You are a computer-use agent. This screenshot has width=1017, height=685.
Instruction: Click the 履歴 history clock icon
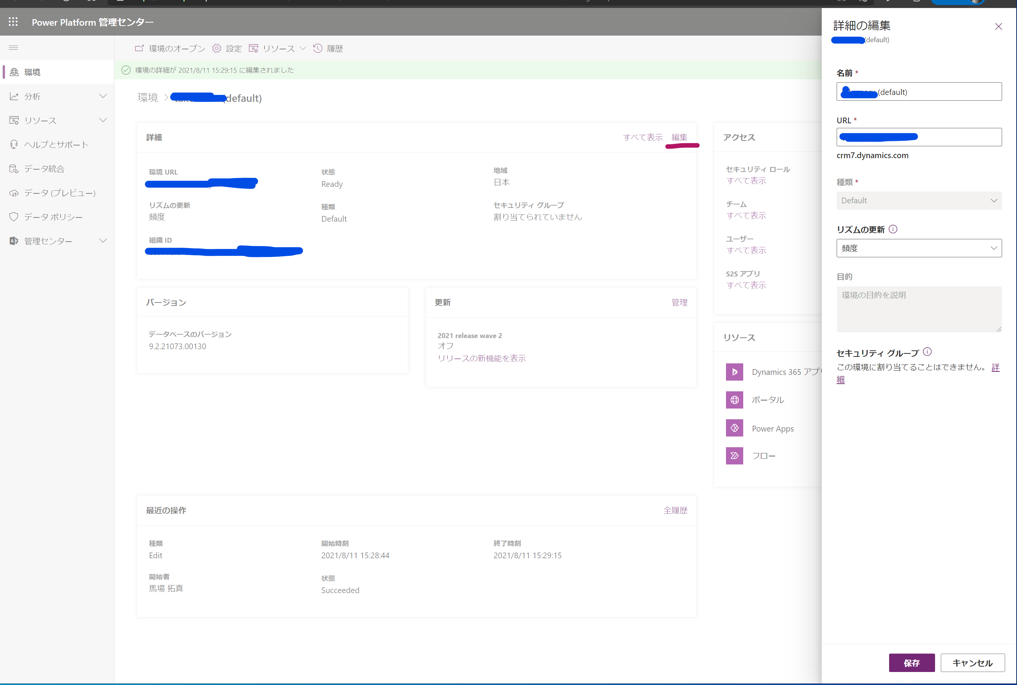click(x=317, y=49)
